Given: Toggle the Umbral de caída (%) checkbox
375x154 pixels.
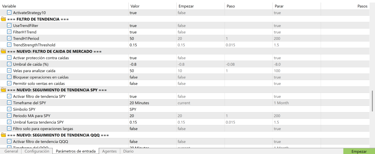Looking at the screenshot, I should pyautogui.click(x=9, y=64).
